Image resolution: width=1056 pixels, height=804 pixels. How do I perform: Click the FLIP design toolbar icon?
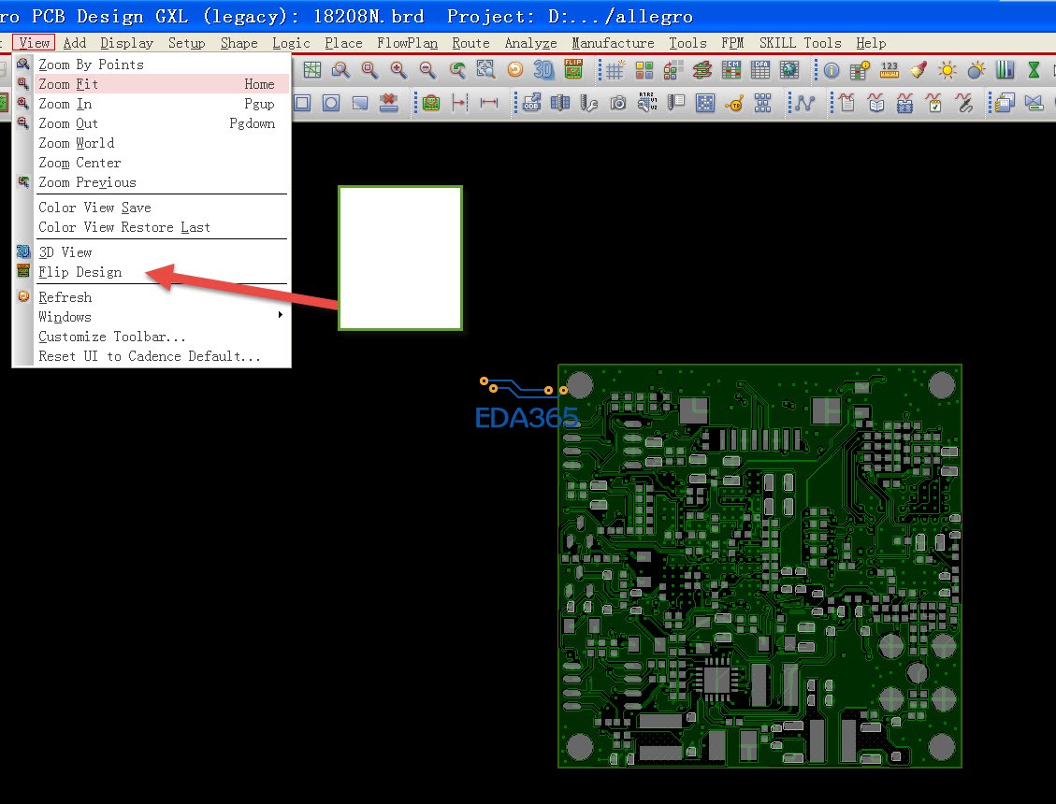pos(571,70)
